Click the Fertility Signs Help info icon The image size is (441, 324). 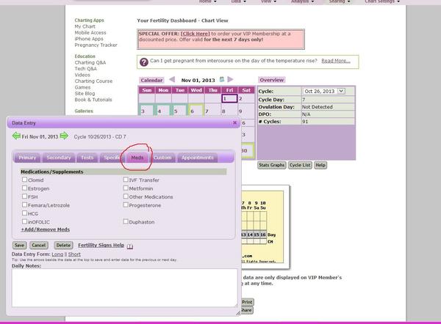point(130,246)
